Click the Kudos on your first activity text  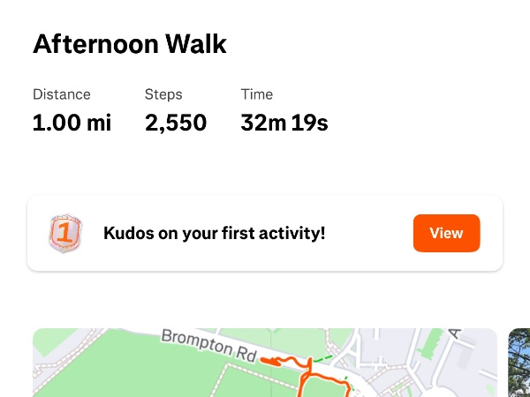pyautogui.click(x=215, y=234)
